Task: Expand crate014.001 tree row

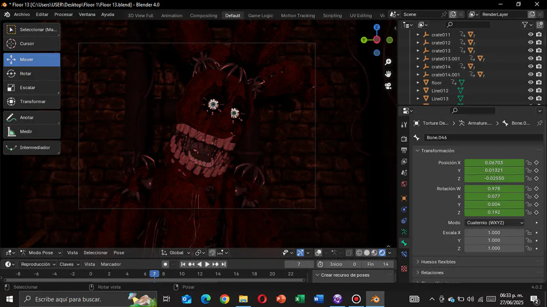Action: (x=418, y=75)
